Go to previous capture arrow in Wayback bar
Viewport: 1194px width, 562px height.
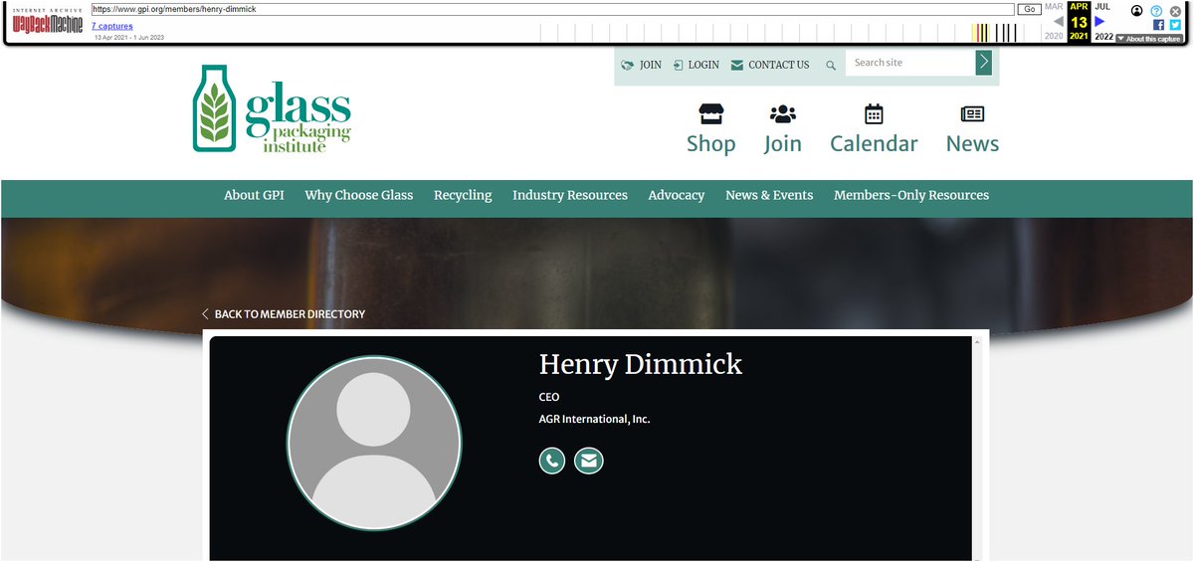[1059, 21]
